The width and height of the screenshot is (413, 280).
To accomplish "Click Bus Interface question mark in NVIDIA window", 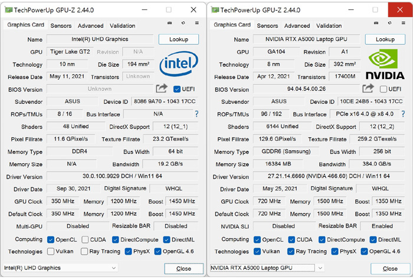I will click(403, 114).
